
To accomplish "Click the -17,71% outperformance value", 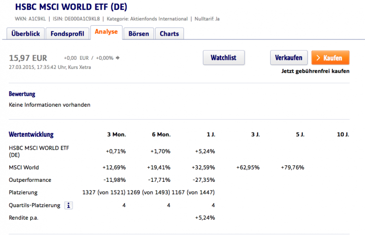I will pos(159,180).
